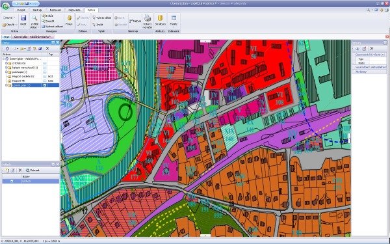Viewport: 390px width, 244px height.
Task: Click the yellow cylinder Atributy icon
Action: tap(160, 18)
